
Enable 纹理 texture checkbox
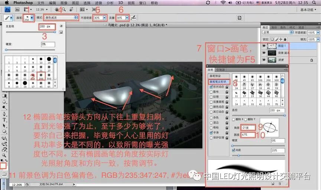click(211, 97)
